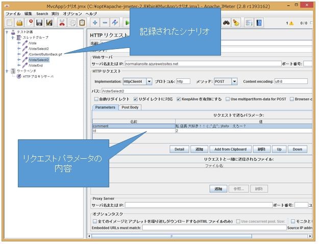Click the Proxy Server サーバ名または IP field
The width and height of the screenshot is (319, 244).
199,205
